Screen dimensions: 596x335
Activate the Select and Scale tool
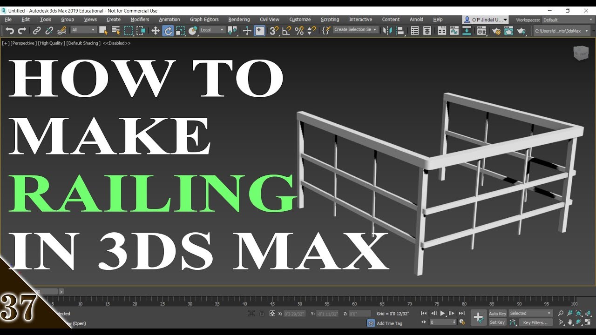(x=180, y=31)
